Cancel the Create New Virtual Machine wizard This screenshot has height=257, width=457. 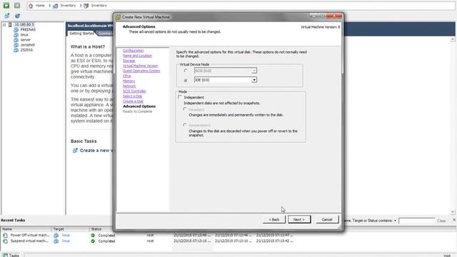pos(327,219)
